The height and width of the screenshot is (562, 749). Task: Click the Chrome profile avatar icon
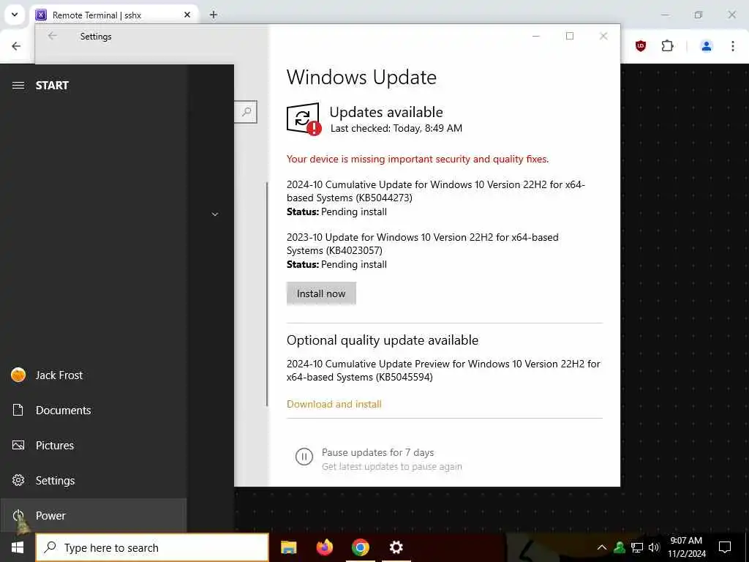coord(707,46)
